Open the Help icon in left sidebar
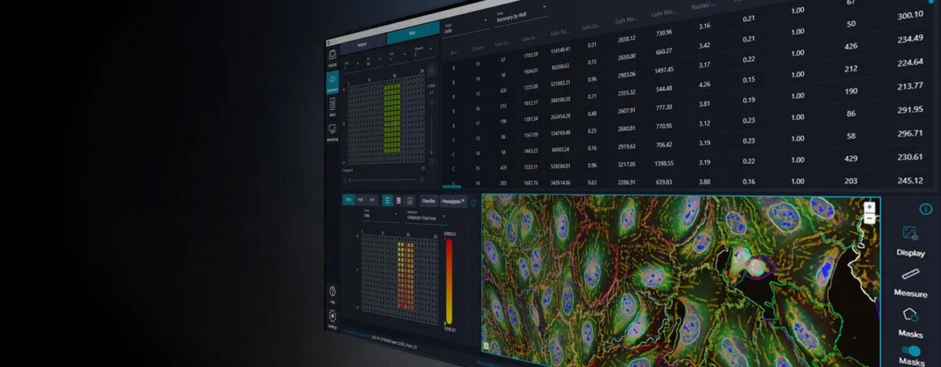Image resolution: width=941 pixels, height=367 pixels. pyautogui.click(x=333, y=292)
